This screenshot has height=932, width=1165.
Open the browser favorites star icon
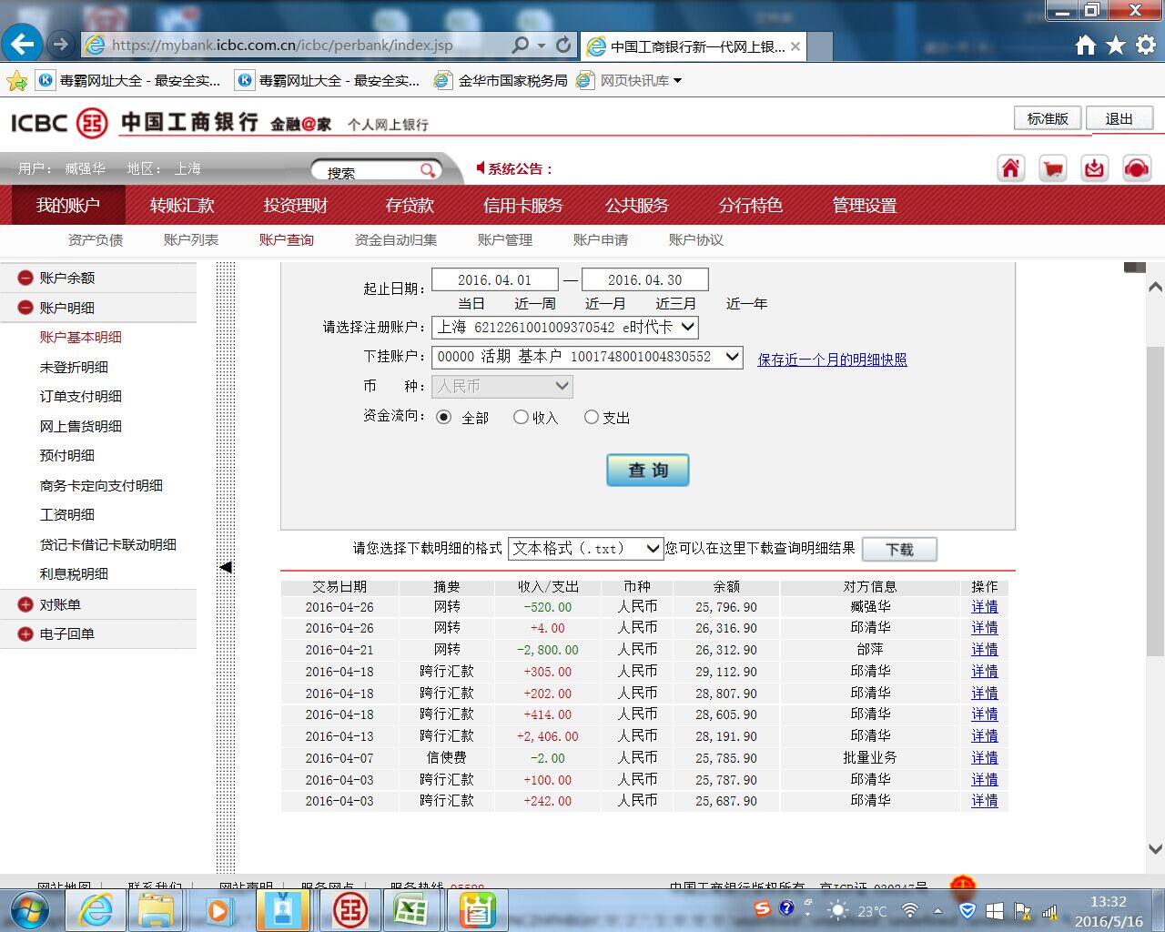tap(1116, 45)
